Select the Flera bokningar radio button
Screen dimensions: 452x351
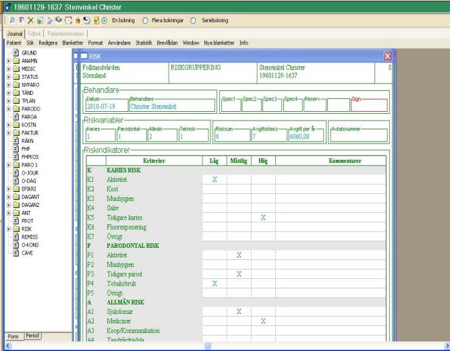pyautogui.click(x=145, y=20)
